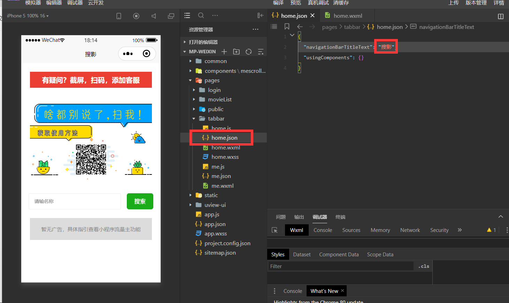This screenshot has height=303, width=509.
Task: Open the Memory debugger tab
Action: tap(380, 230)
